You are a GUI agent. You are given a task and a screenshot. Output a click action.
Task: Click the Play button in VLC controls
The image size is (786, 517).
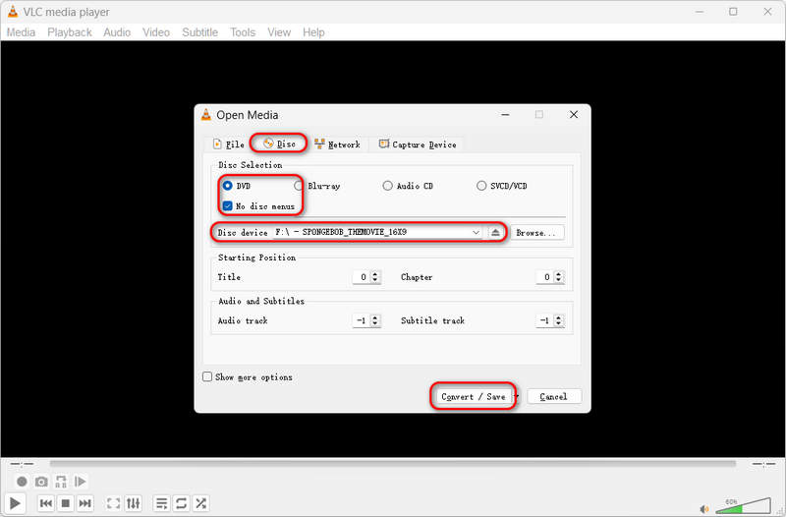pyautogui.click(x=15, y=503)
